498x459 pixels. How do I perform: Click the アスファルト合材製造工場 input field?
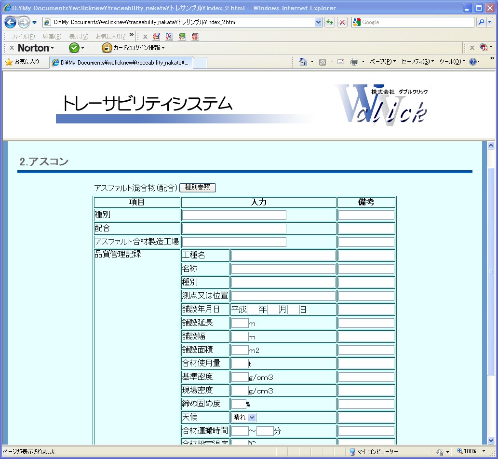click(x=234, y=242)
